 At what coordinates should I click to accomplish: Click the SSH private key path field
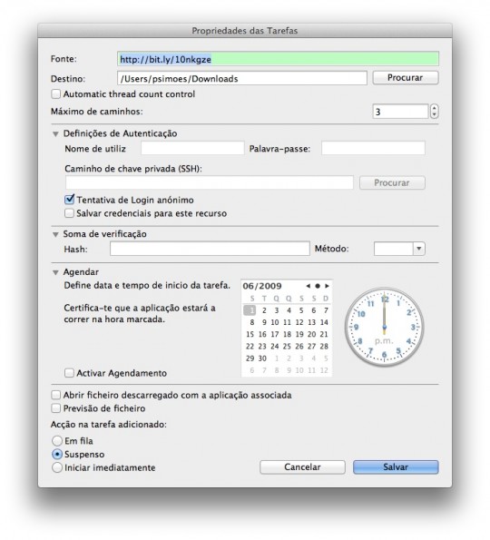point(210,182)
